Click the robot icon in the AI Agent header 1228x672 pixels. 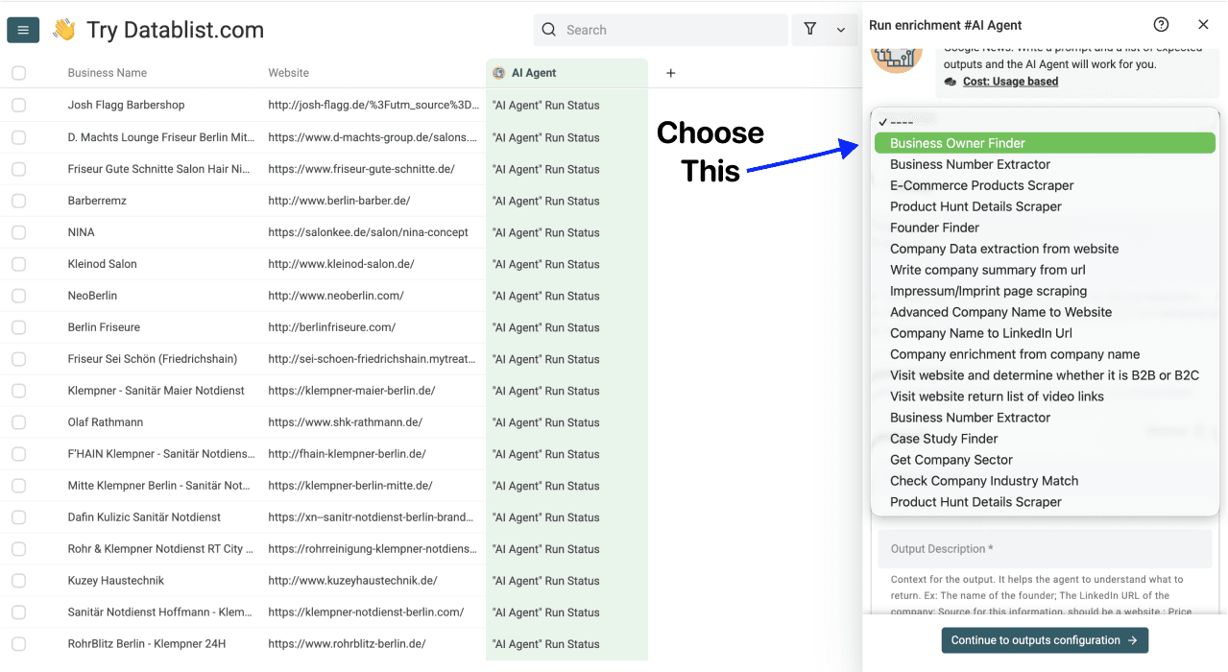pyautogui.click(x=498, y=71)
